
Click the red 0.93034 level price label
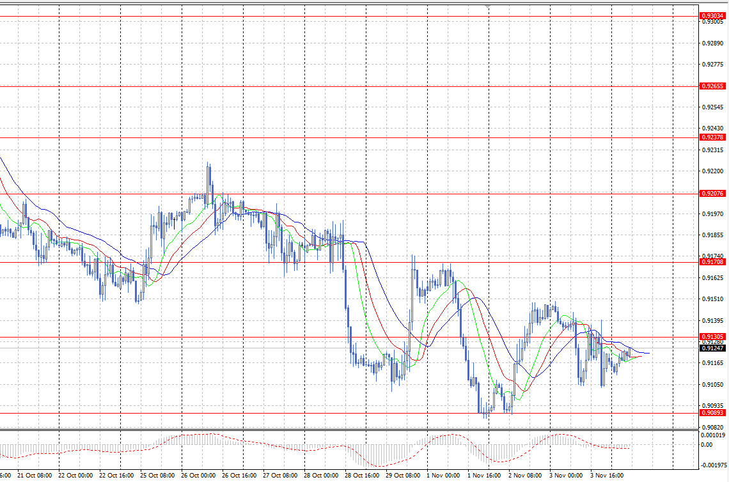pyautogui.click(x=712, y=16)
